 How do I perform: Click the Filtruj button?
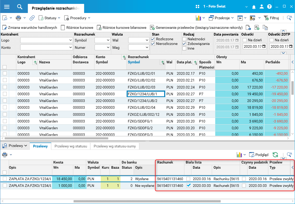pos(271,18)
